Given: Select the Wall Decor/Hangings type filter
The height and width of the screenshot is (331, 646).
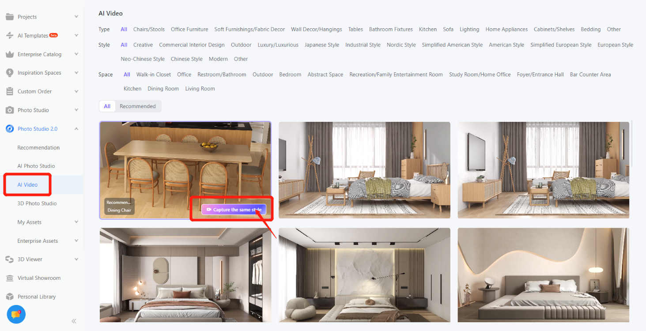Looking at the screenshot, I should click(x=317, y=29).
